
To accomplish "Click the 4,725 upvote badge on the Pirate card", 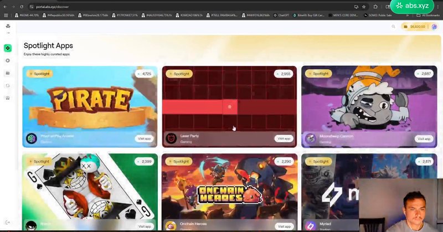I will [144, 74].
